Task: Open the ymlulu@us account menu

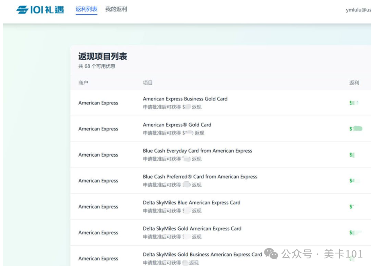Action: 359,10
